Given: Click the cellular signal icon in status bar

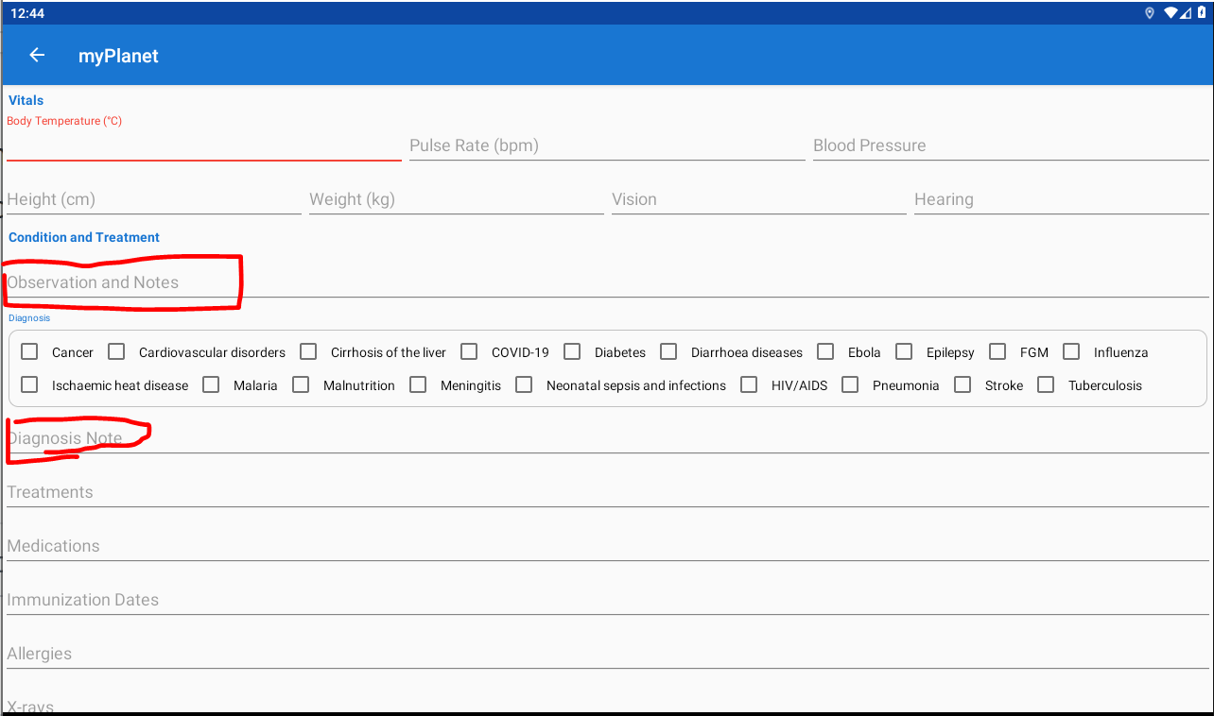Looking at the screenshot, I should pyautogui.click(x=1188, y=12).
